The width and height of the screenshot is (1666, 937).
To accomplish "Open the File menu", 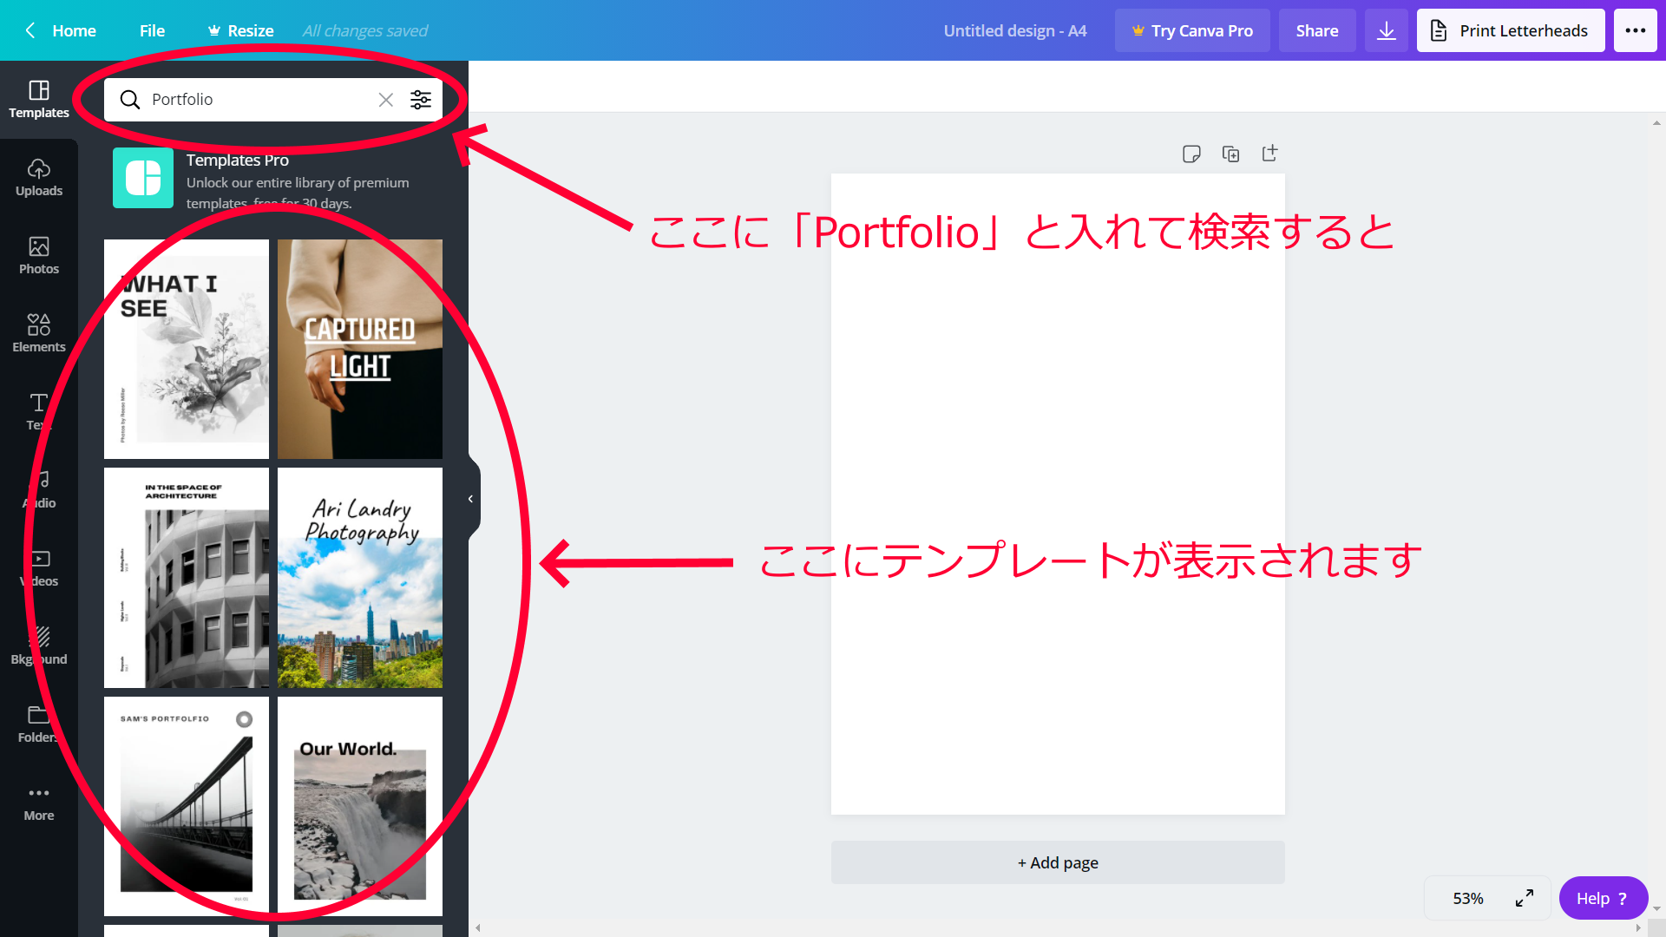I will tap(152, 30).
